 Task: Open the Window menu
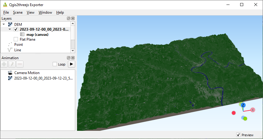pos(45,12)
